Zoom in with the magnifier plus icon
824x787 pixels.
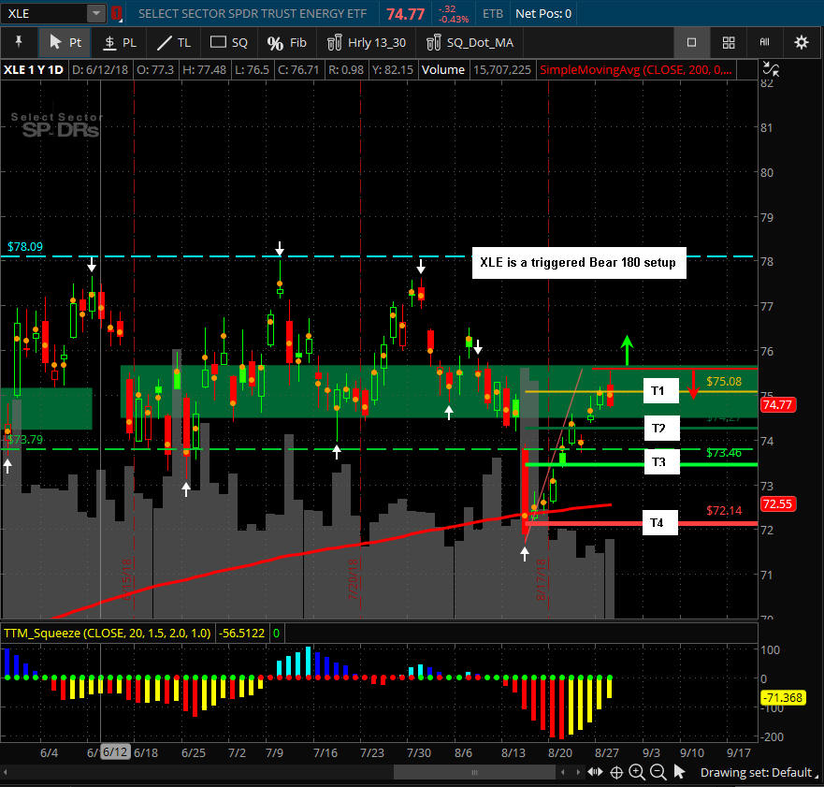pyautogui.click(x=637, y=772)
